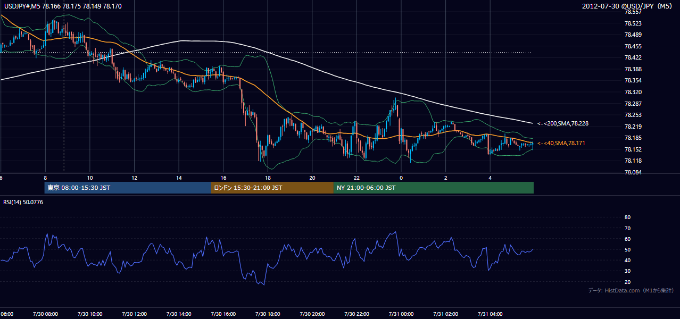Click the 78.287 price axis label

pyautogui.click(x=633, y=104)
